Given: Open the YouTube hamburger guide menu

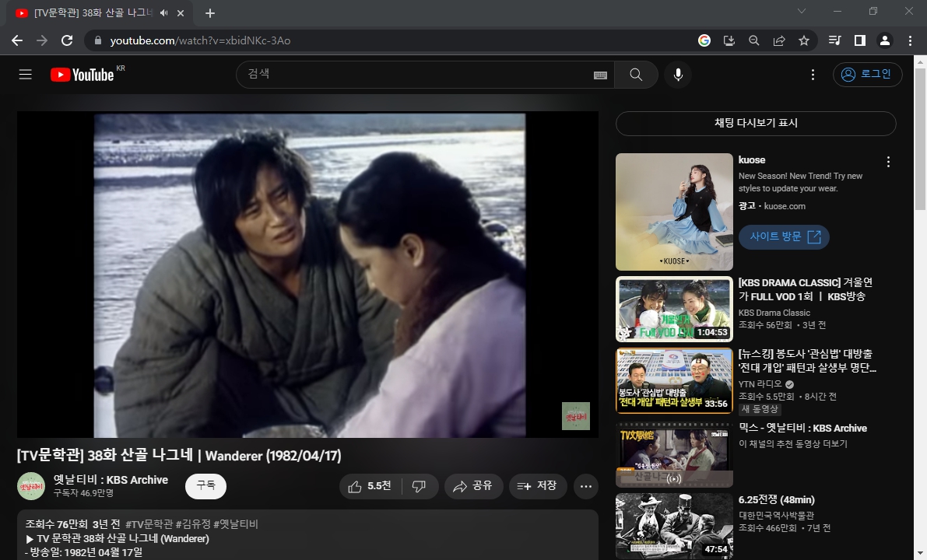Looking at the screenshot, I should (x=26, y=75).
